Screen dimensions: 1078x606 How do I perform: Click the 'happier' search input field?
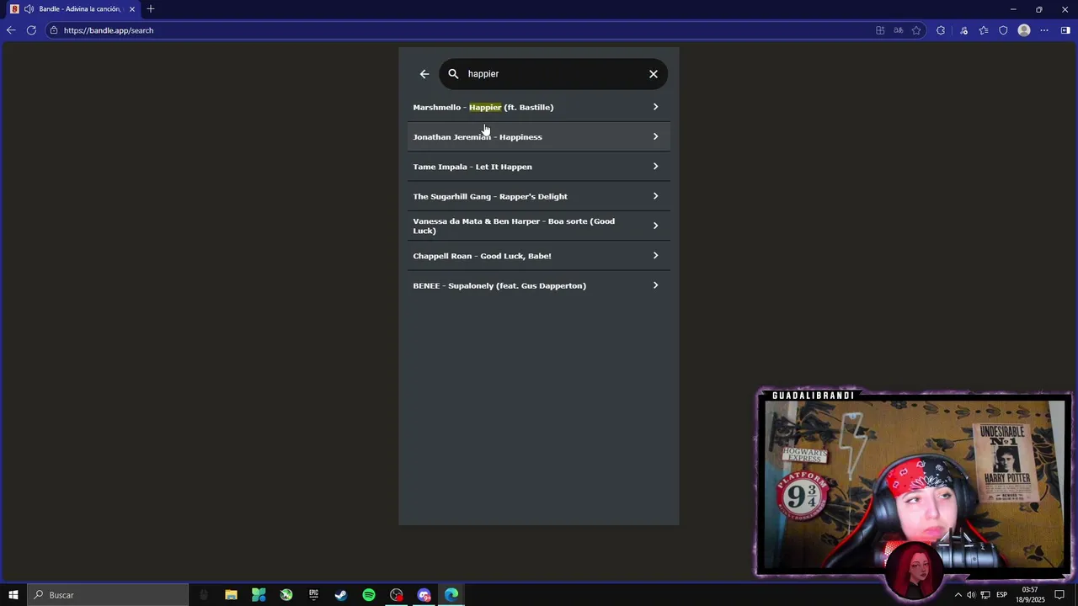(x=553, y=74)
